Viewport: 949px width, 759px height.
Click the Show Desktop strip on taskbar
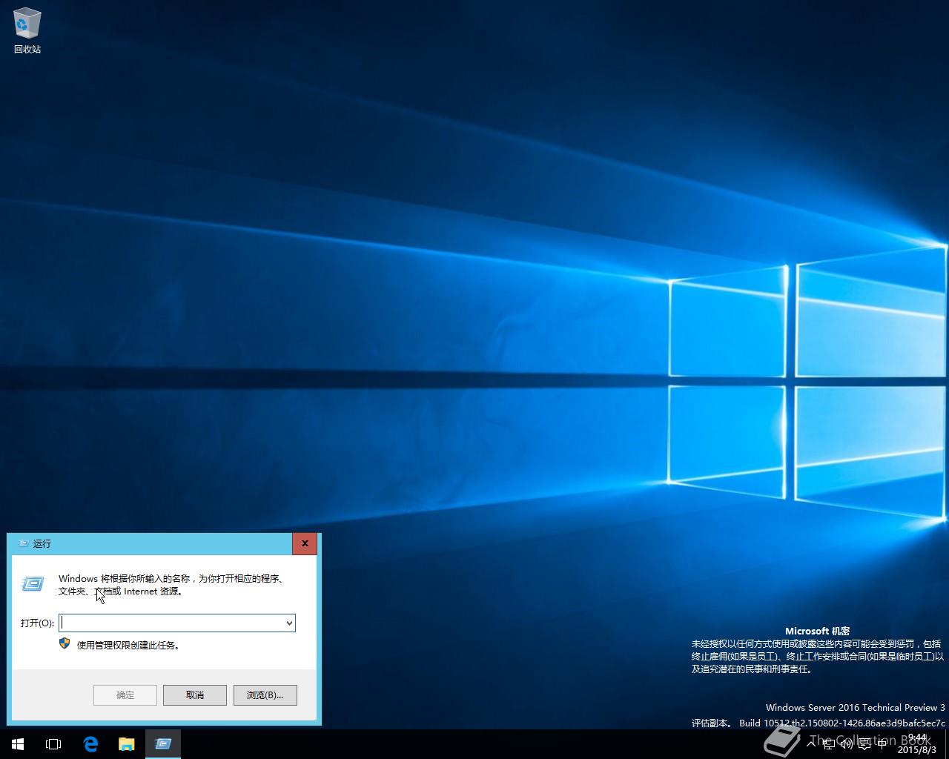[x=947, y=744]
